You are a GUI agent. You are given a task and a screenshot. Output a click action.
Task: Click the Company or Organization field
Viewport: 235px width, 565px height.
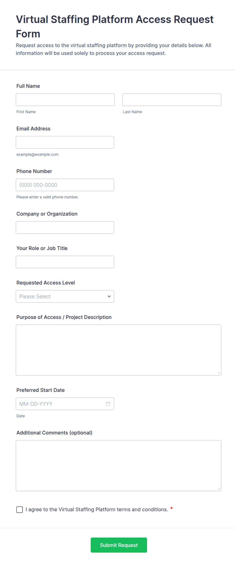click(x=65, y=228)
